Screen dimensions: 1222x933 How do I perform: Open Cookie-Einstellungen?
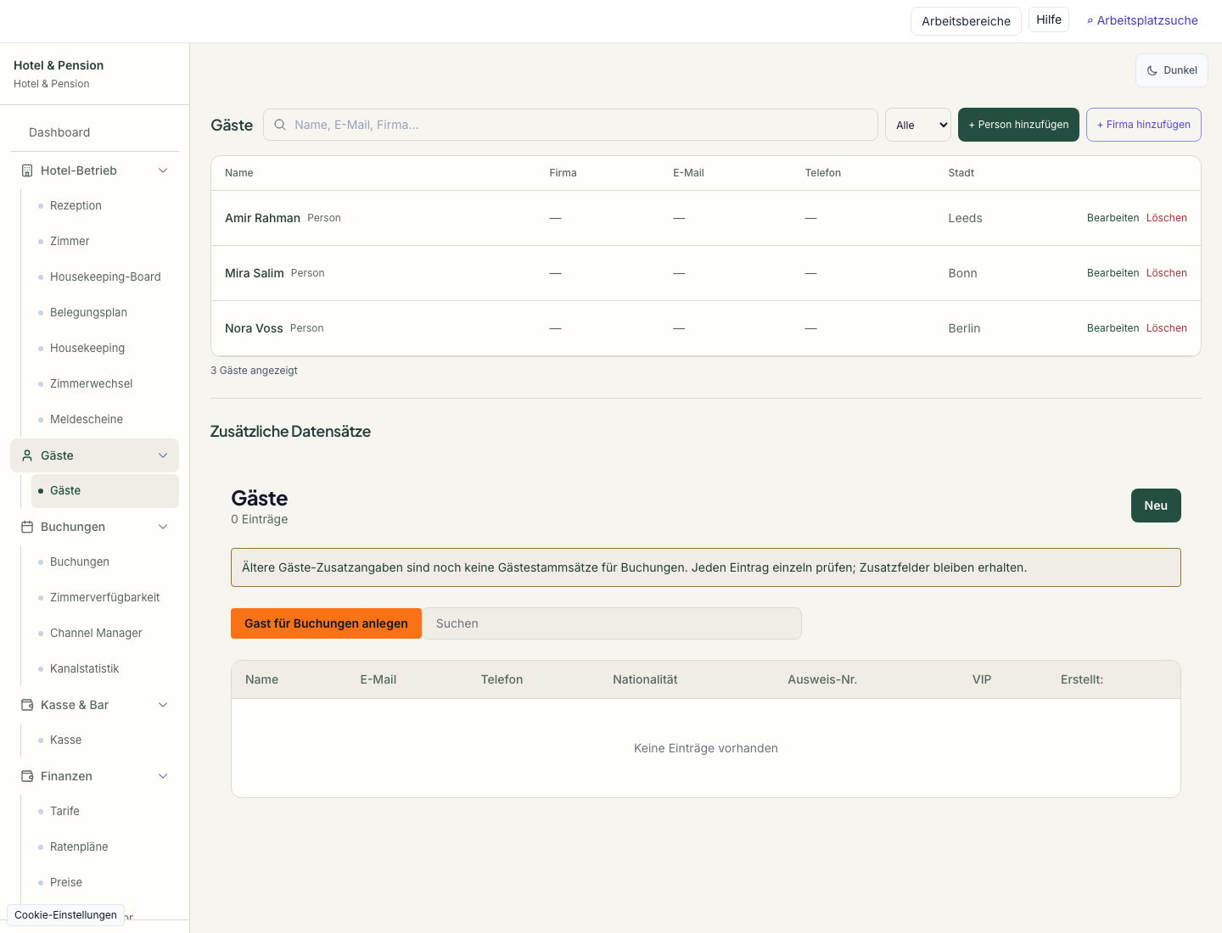click(65, 915)
